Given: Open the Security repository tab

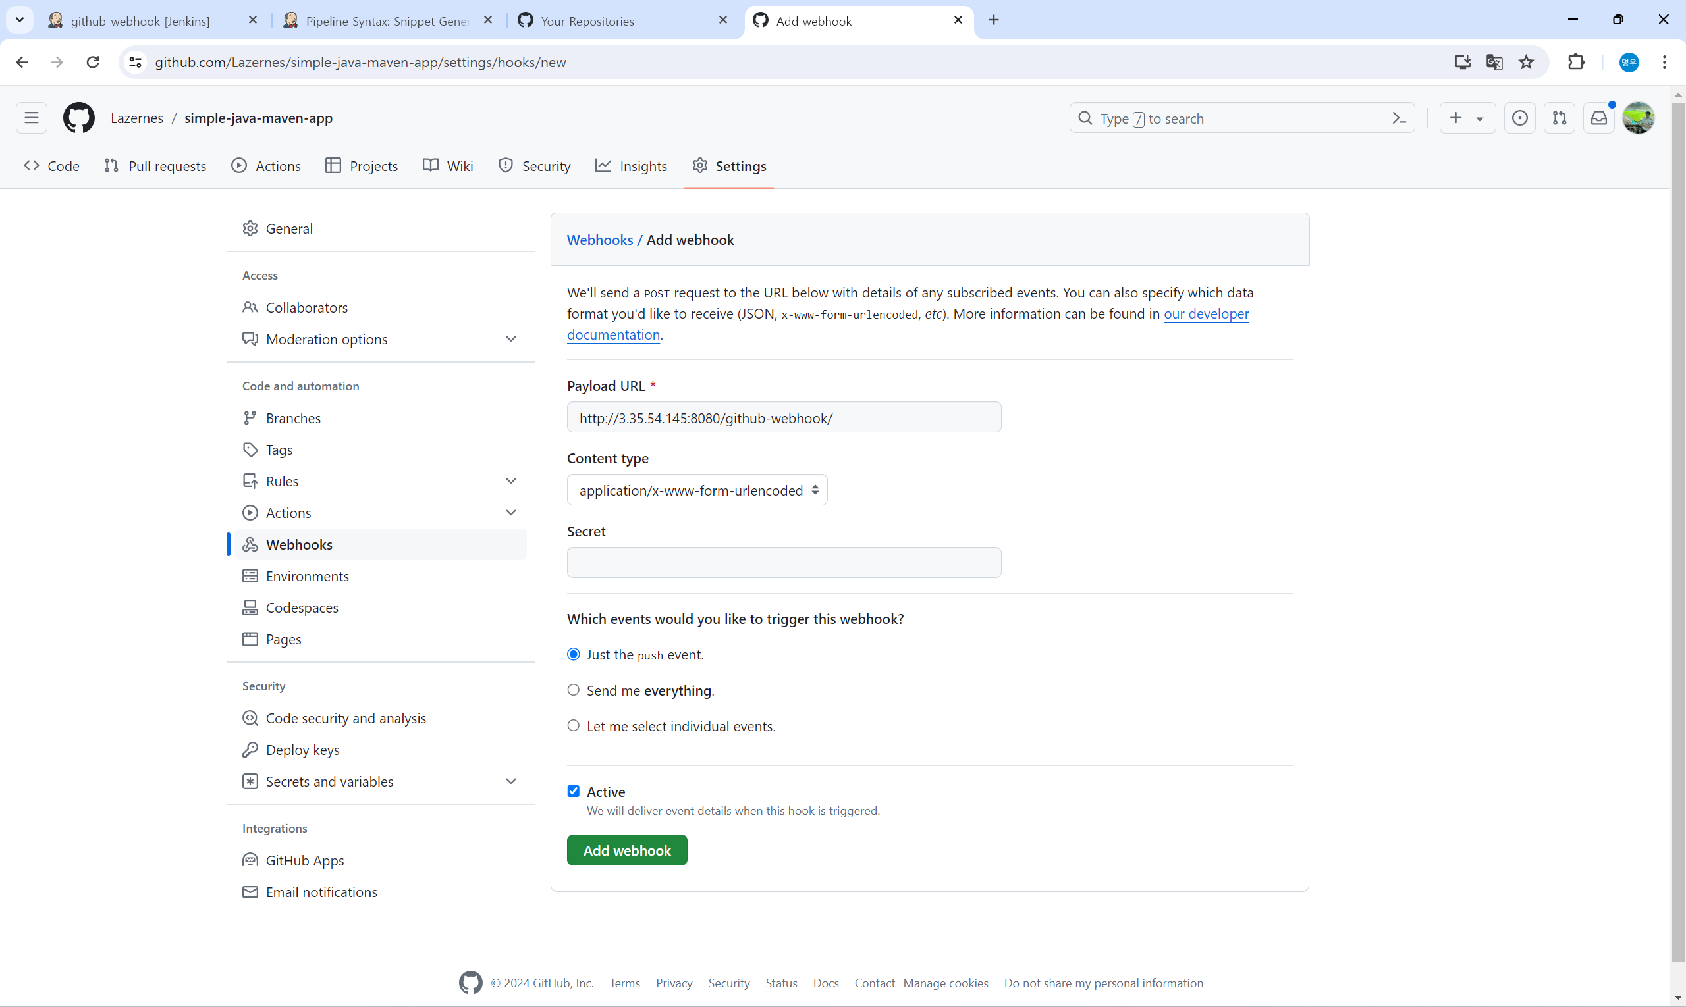Looking at the screenshot, I should pos(535,167).
